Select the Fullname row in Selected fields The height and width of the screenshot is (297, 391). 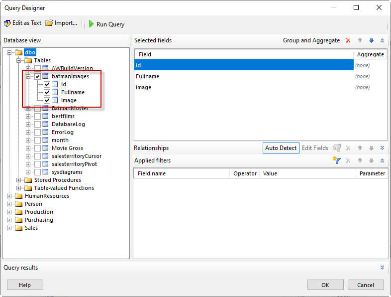[x=244, y=76]
